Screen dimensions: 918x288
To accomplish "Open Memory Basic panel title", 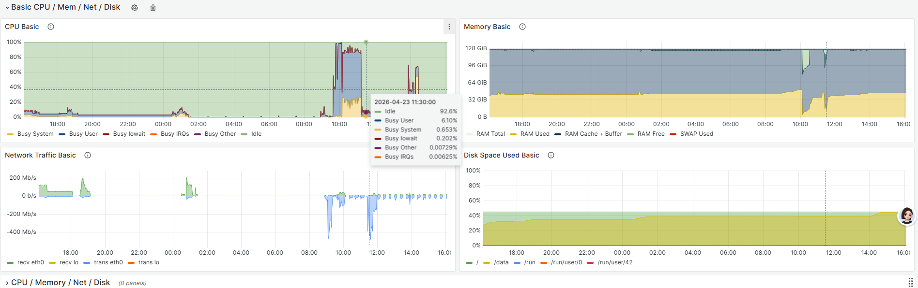I will point(487,27).
